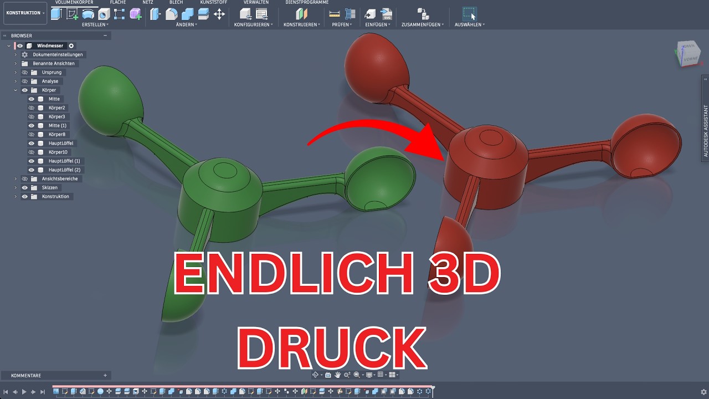The width and height of the screenshot is (709, 399).
Task: Expand the Konstruktion folder in browser
Action: click(16, 196)
